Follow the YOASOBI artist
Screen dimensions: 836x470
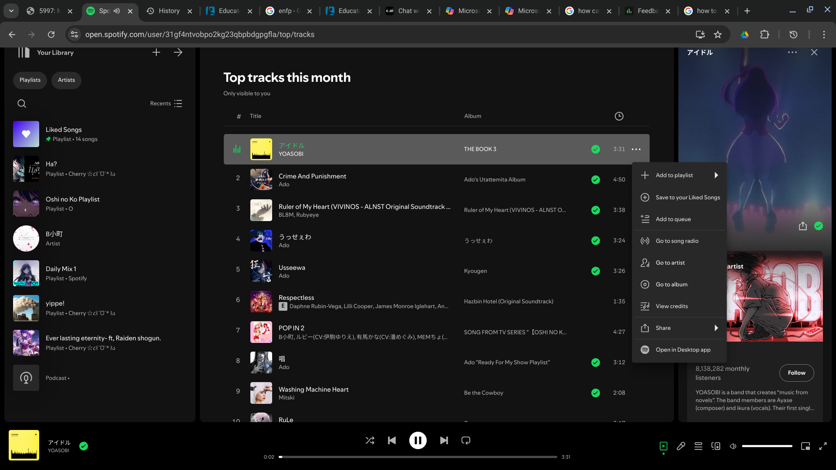click(x=796, y=373)
